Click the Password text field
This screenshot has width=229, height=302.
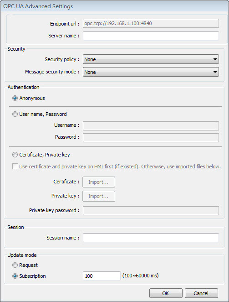[x=151, y=138]
